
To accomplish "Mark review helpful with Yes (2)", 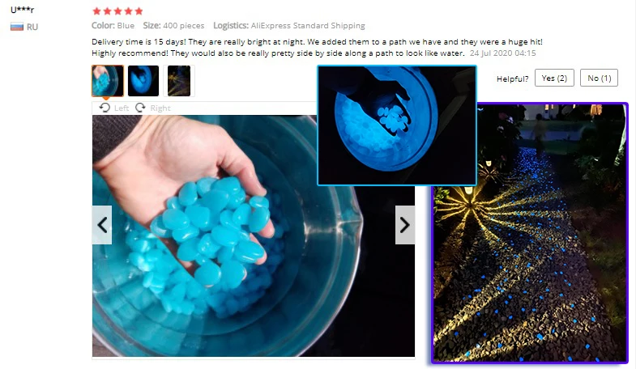I will (554, 78).
